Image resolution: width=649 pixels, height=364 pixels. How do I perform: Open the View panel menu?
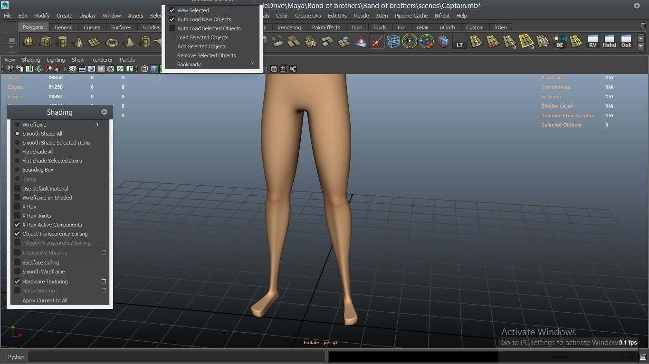(10, 60)
